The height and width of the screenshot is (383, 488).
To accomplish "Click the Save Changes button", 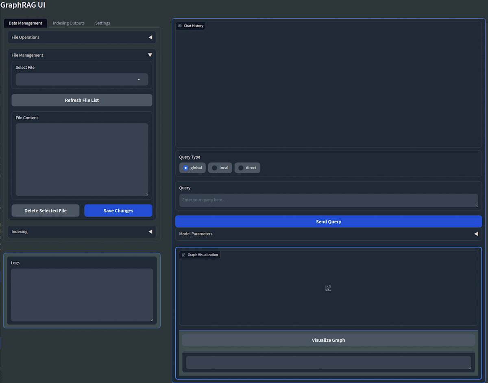I will point(118,210).
